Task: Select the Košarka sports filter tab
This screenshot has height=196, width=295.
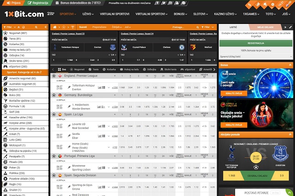Action: [x=109, y=69]
